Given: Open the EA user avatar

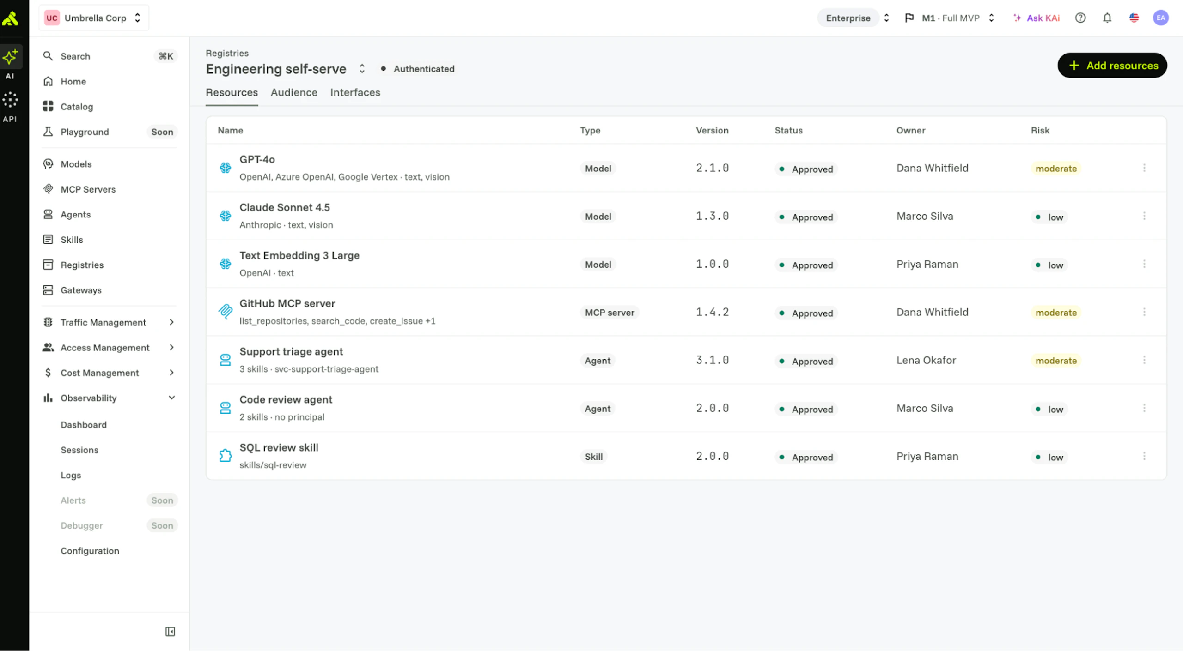Looking at the screenshot, I should (x=1161, y=18).
